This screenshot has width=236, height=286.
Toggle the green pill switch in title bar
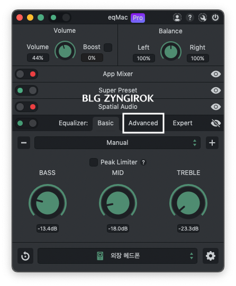60,17
